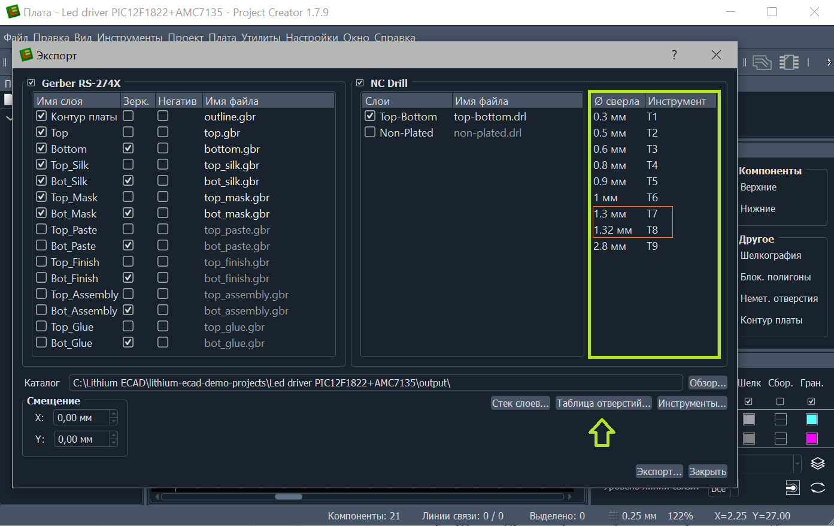Click the pad/via icon in bottom panel
The image size is (834, 526).
792,488
